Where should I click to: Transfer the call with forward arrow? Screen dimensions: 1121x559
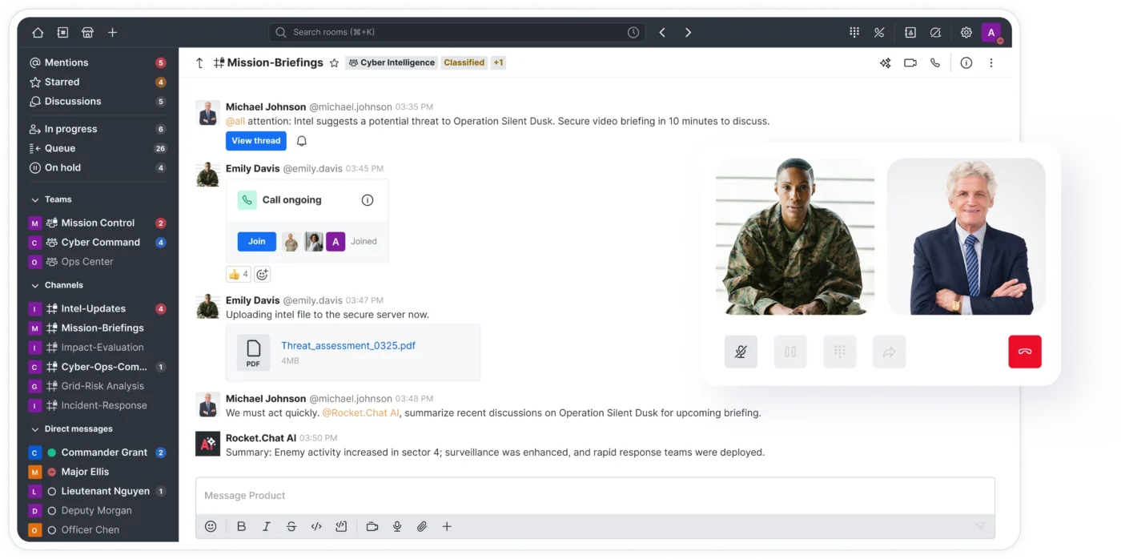coord(889,352)
